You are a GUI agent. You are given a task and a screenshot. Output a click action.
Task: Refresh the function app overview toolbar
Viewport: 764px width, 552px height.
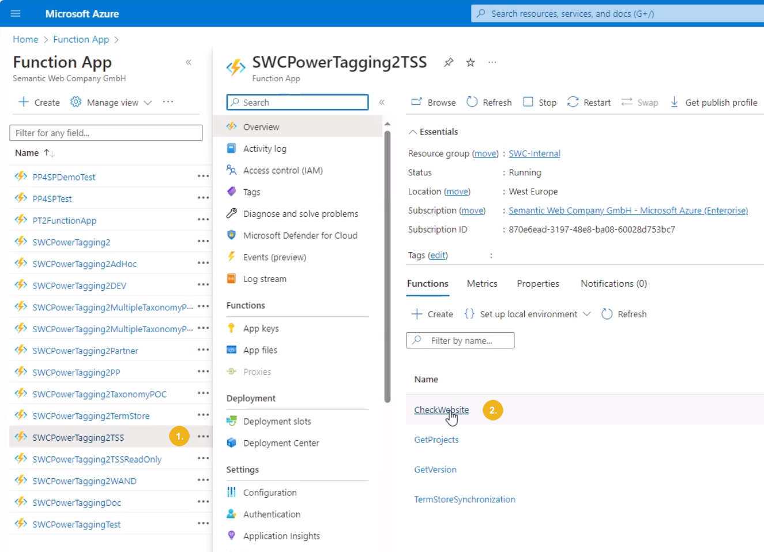pyautogui.click(x=489, y=102)
